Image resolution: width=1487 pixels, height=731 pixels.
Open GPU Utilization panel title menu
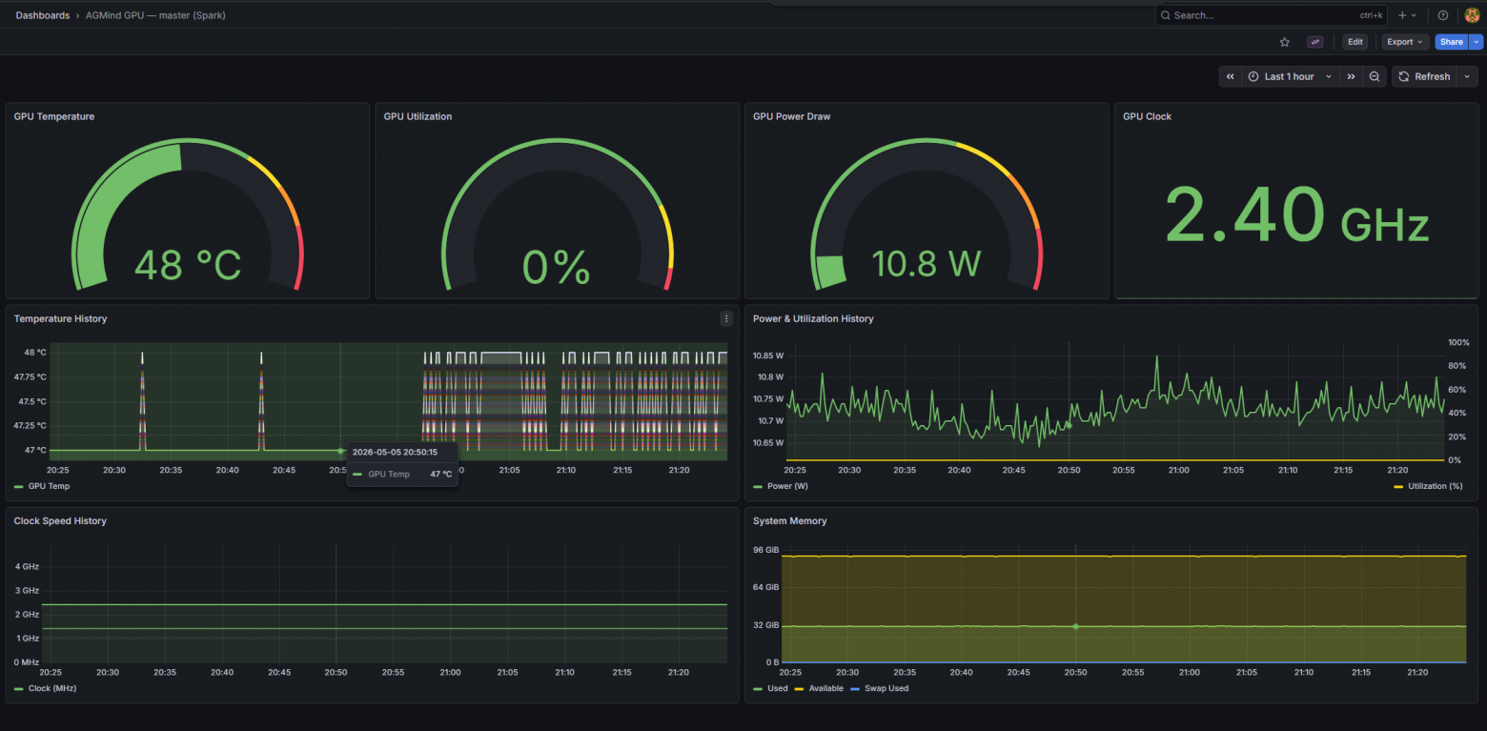418,116
